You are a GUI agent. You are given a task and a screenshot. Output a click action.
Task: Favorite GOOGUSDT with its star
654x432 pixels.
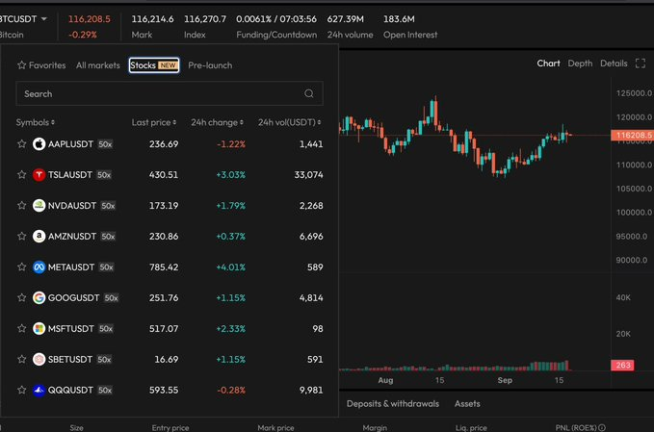(x=22, y=298)
